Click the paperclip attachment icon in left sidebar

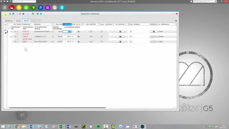point(5,30)
